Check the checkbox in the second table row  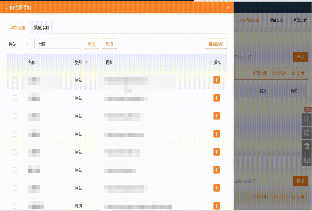(x=15, y=98)
